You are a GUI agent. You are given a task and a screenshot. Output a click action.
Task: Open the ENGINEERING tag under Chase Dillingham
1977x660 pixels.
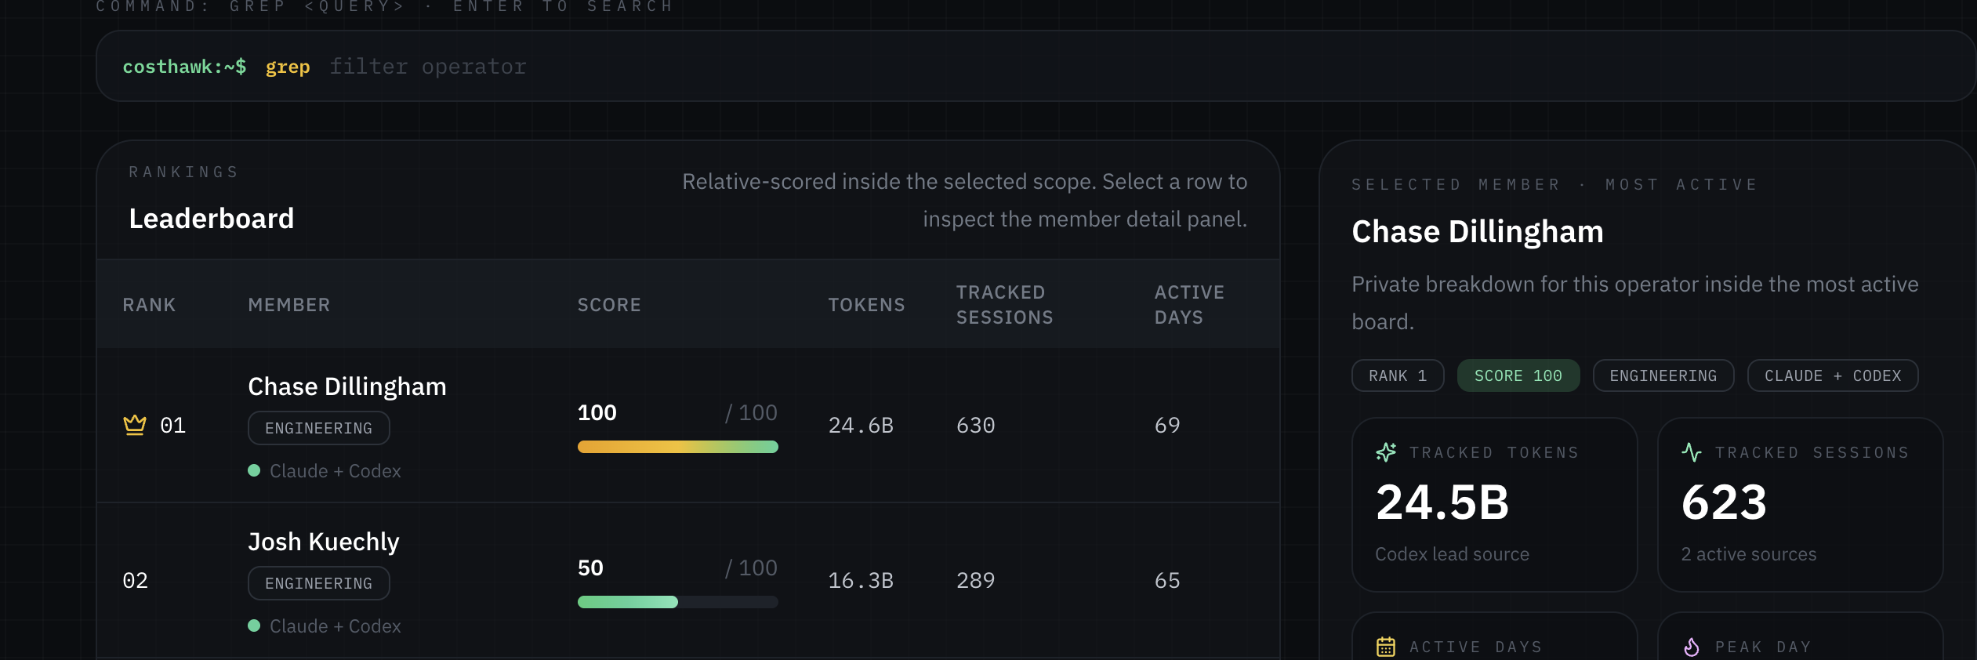pos(318,427)
